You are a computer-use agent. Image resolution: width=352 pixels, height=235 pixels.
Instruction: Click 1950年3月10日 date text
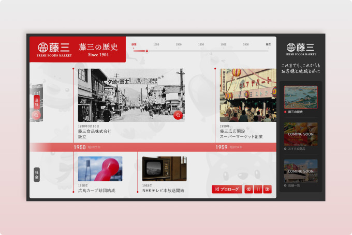[x=89, y=127]
